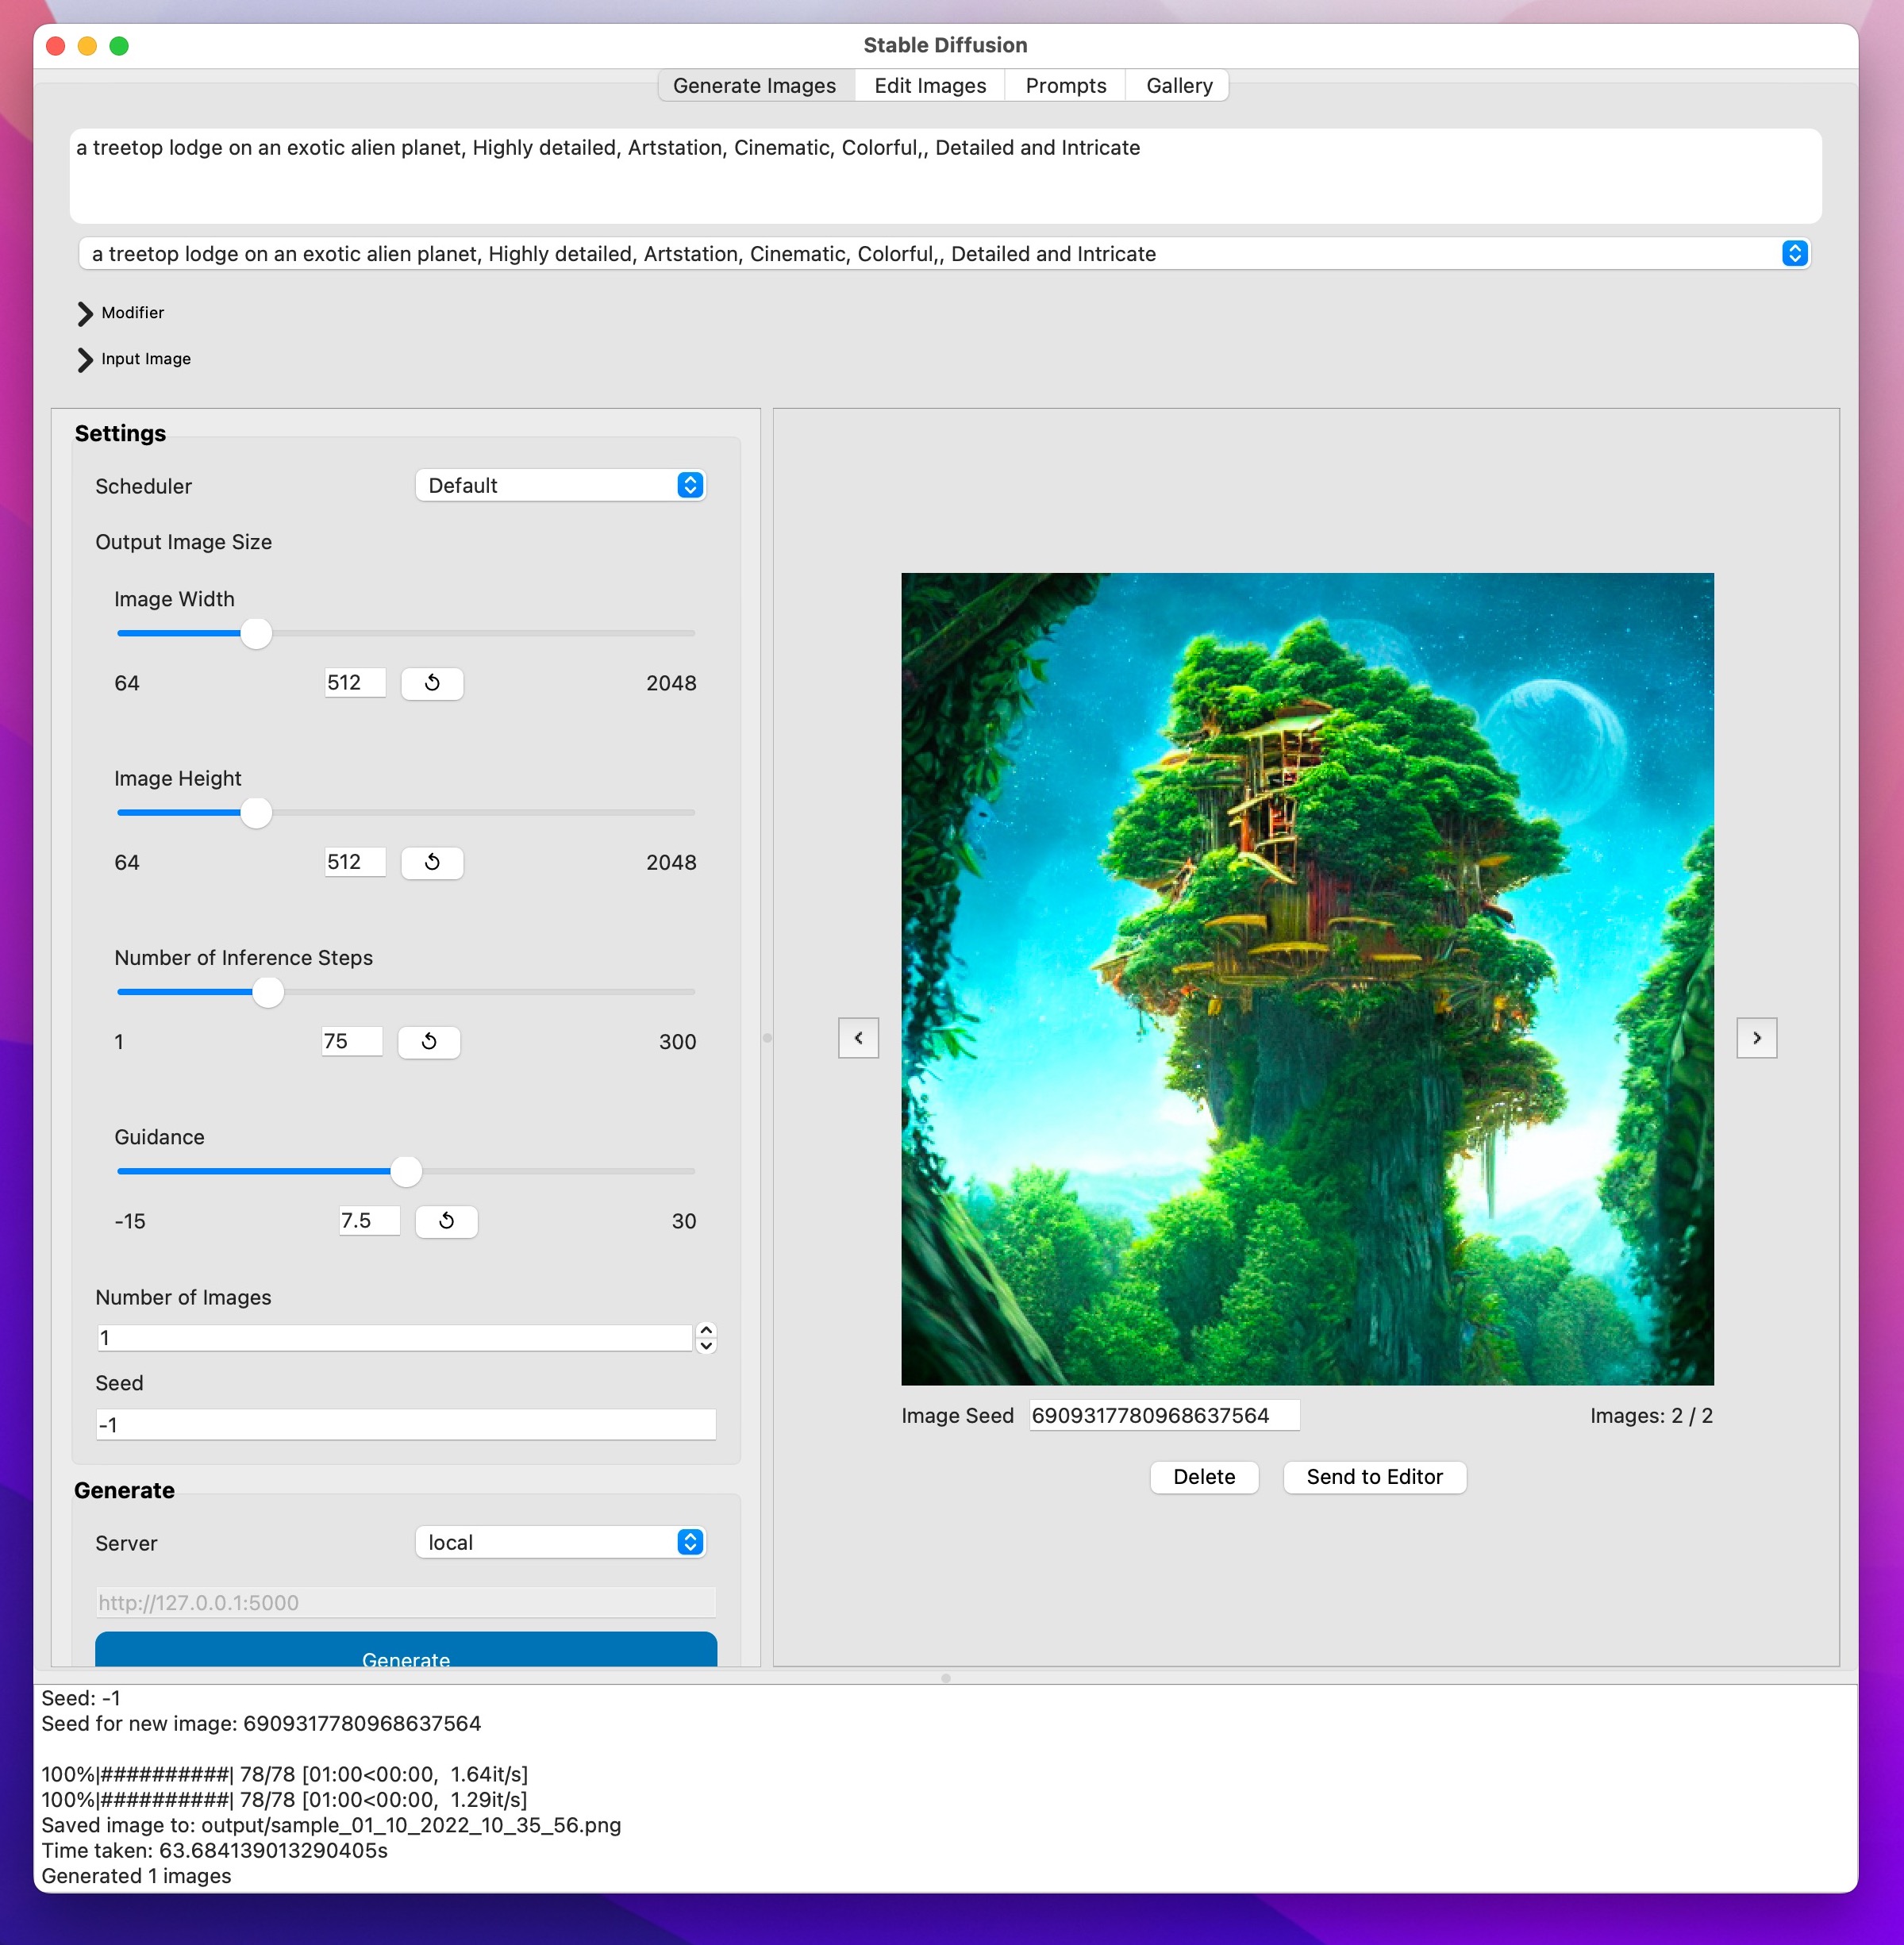Viewport: 1904px width, 1945px height.
Task: Click the Send to Editor button
Action: click(x=1373, y=1477)
